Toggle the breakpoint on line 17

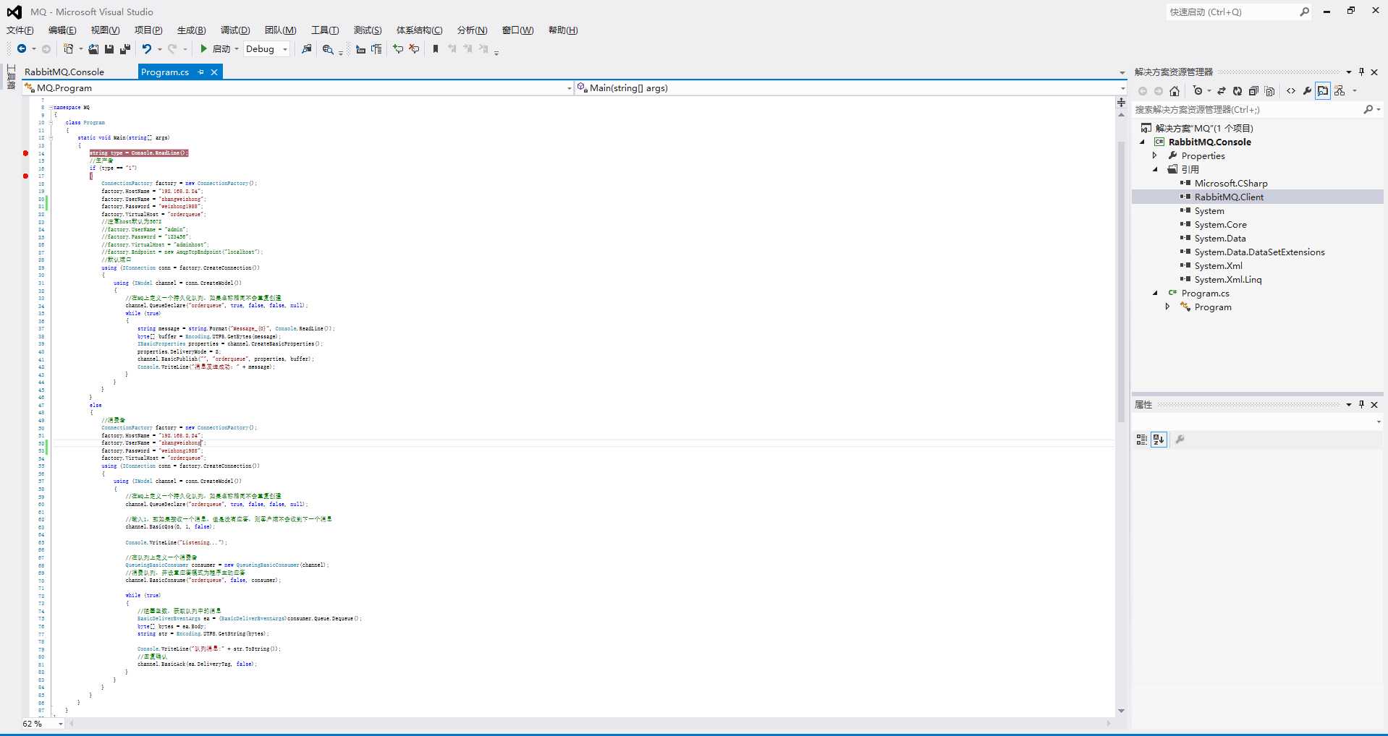[26, 176]
